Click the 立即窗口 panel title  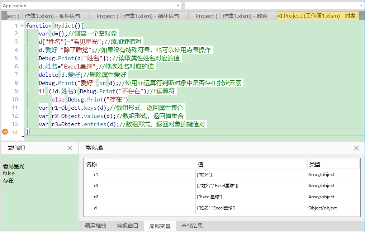click(16, 148)
